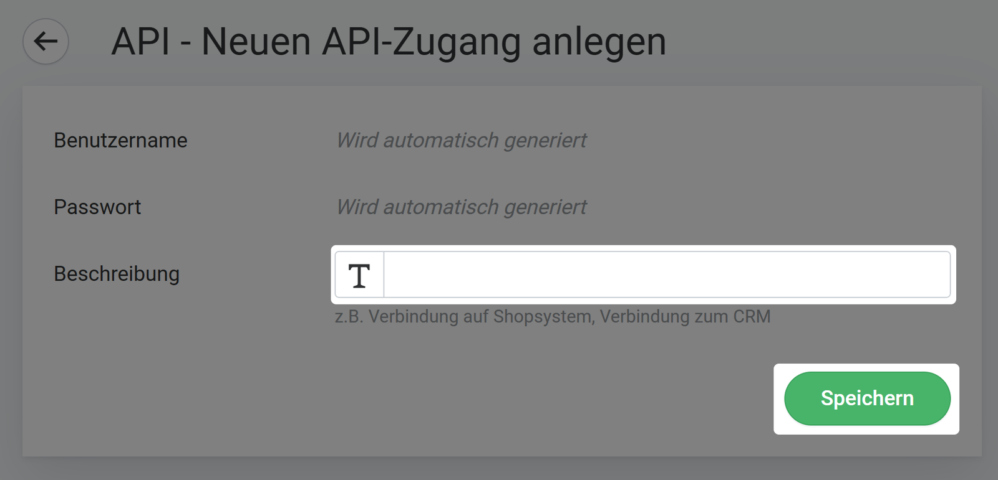This screenshot has height=480, width=998.
Task: Click the Passwort label
Action: [97, 207]
